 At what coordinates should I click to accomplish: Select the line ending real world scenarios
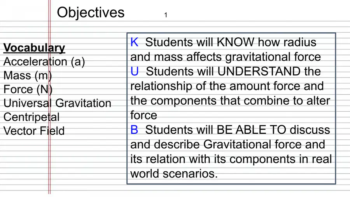click(x=174, y=174)
